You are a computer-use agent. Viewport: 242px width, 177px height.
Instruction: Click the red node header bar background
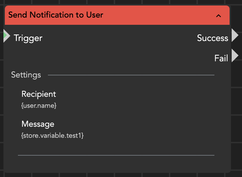[155, 15]
